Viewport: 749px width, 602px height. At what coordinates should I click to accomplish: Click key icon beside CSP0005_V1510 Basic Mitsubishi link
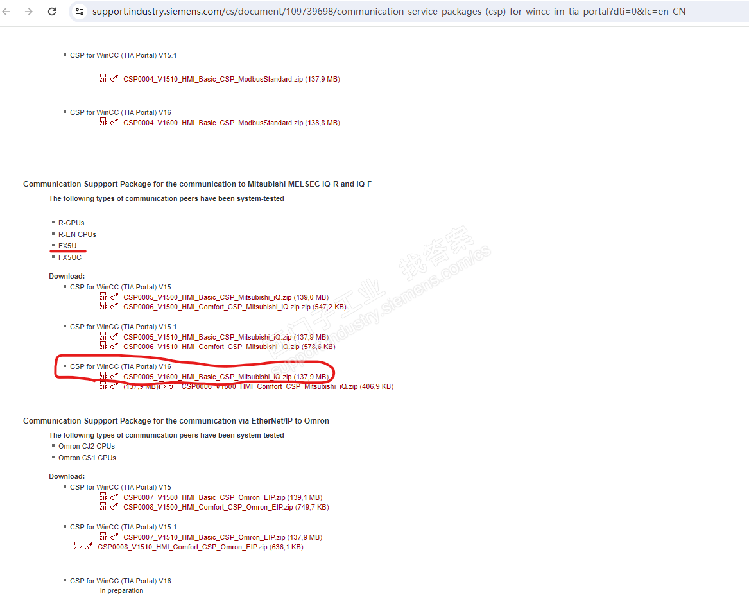(114, 336)
